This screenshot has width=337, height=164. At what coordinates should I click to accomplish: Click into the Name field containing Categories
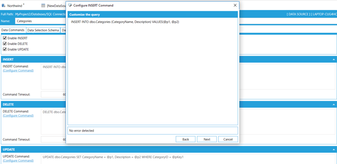tap(41, 21)
